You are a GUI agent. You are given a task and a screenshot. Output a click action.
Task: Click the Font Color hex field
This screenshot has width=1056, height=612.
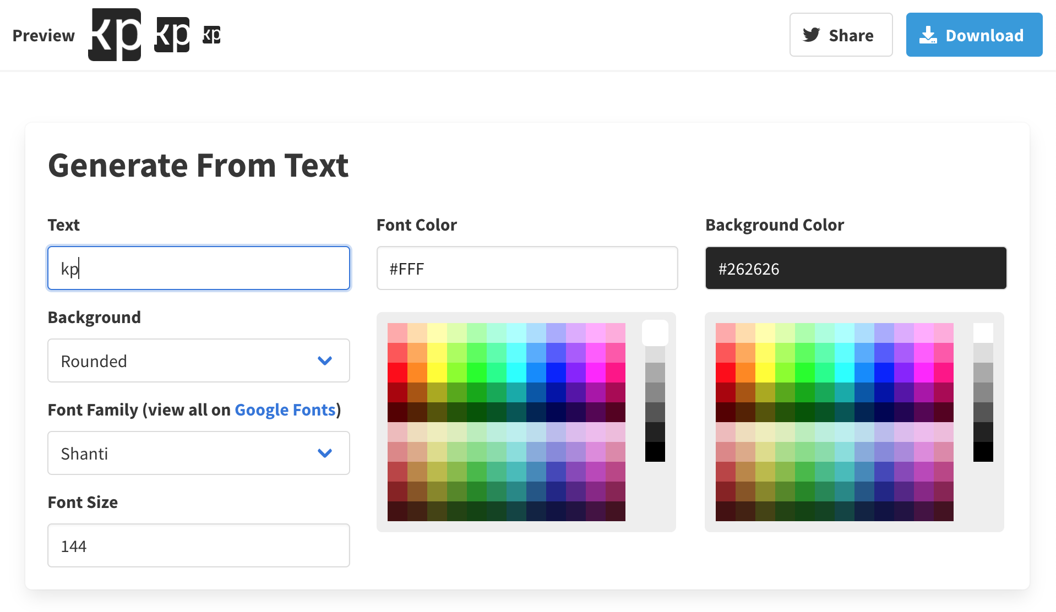527,268
